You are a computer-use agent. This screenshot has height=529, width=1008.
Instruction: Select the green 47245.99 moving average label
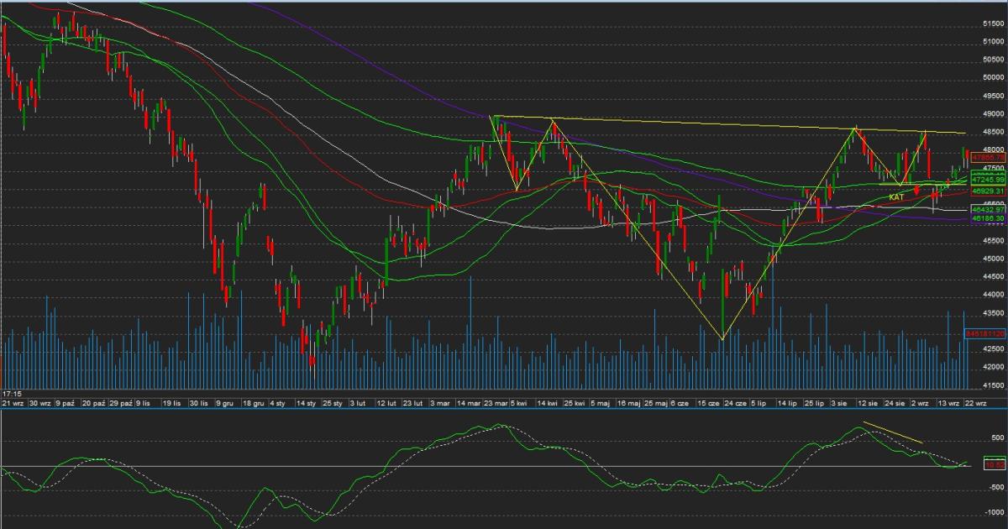coord(989,180)
